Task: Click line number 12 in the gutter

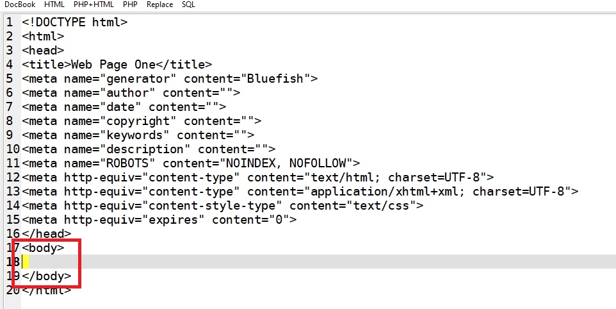Action: pos(13,177)
